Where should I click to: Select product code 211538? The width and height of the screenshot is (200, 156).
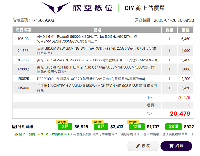(23, 51)
